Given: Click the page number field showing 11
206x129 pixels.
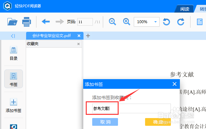Looking at the screenshot, I should click(x=85, y=22).
